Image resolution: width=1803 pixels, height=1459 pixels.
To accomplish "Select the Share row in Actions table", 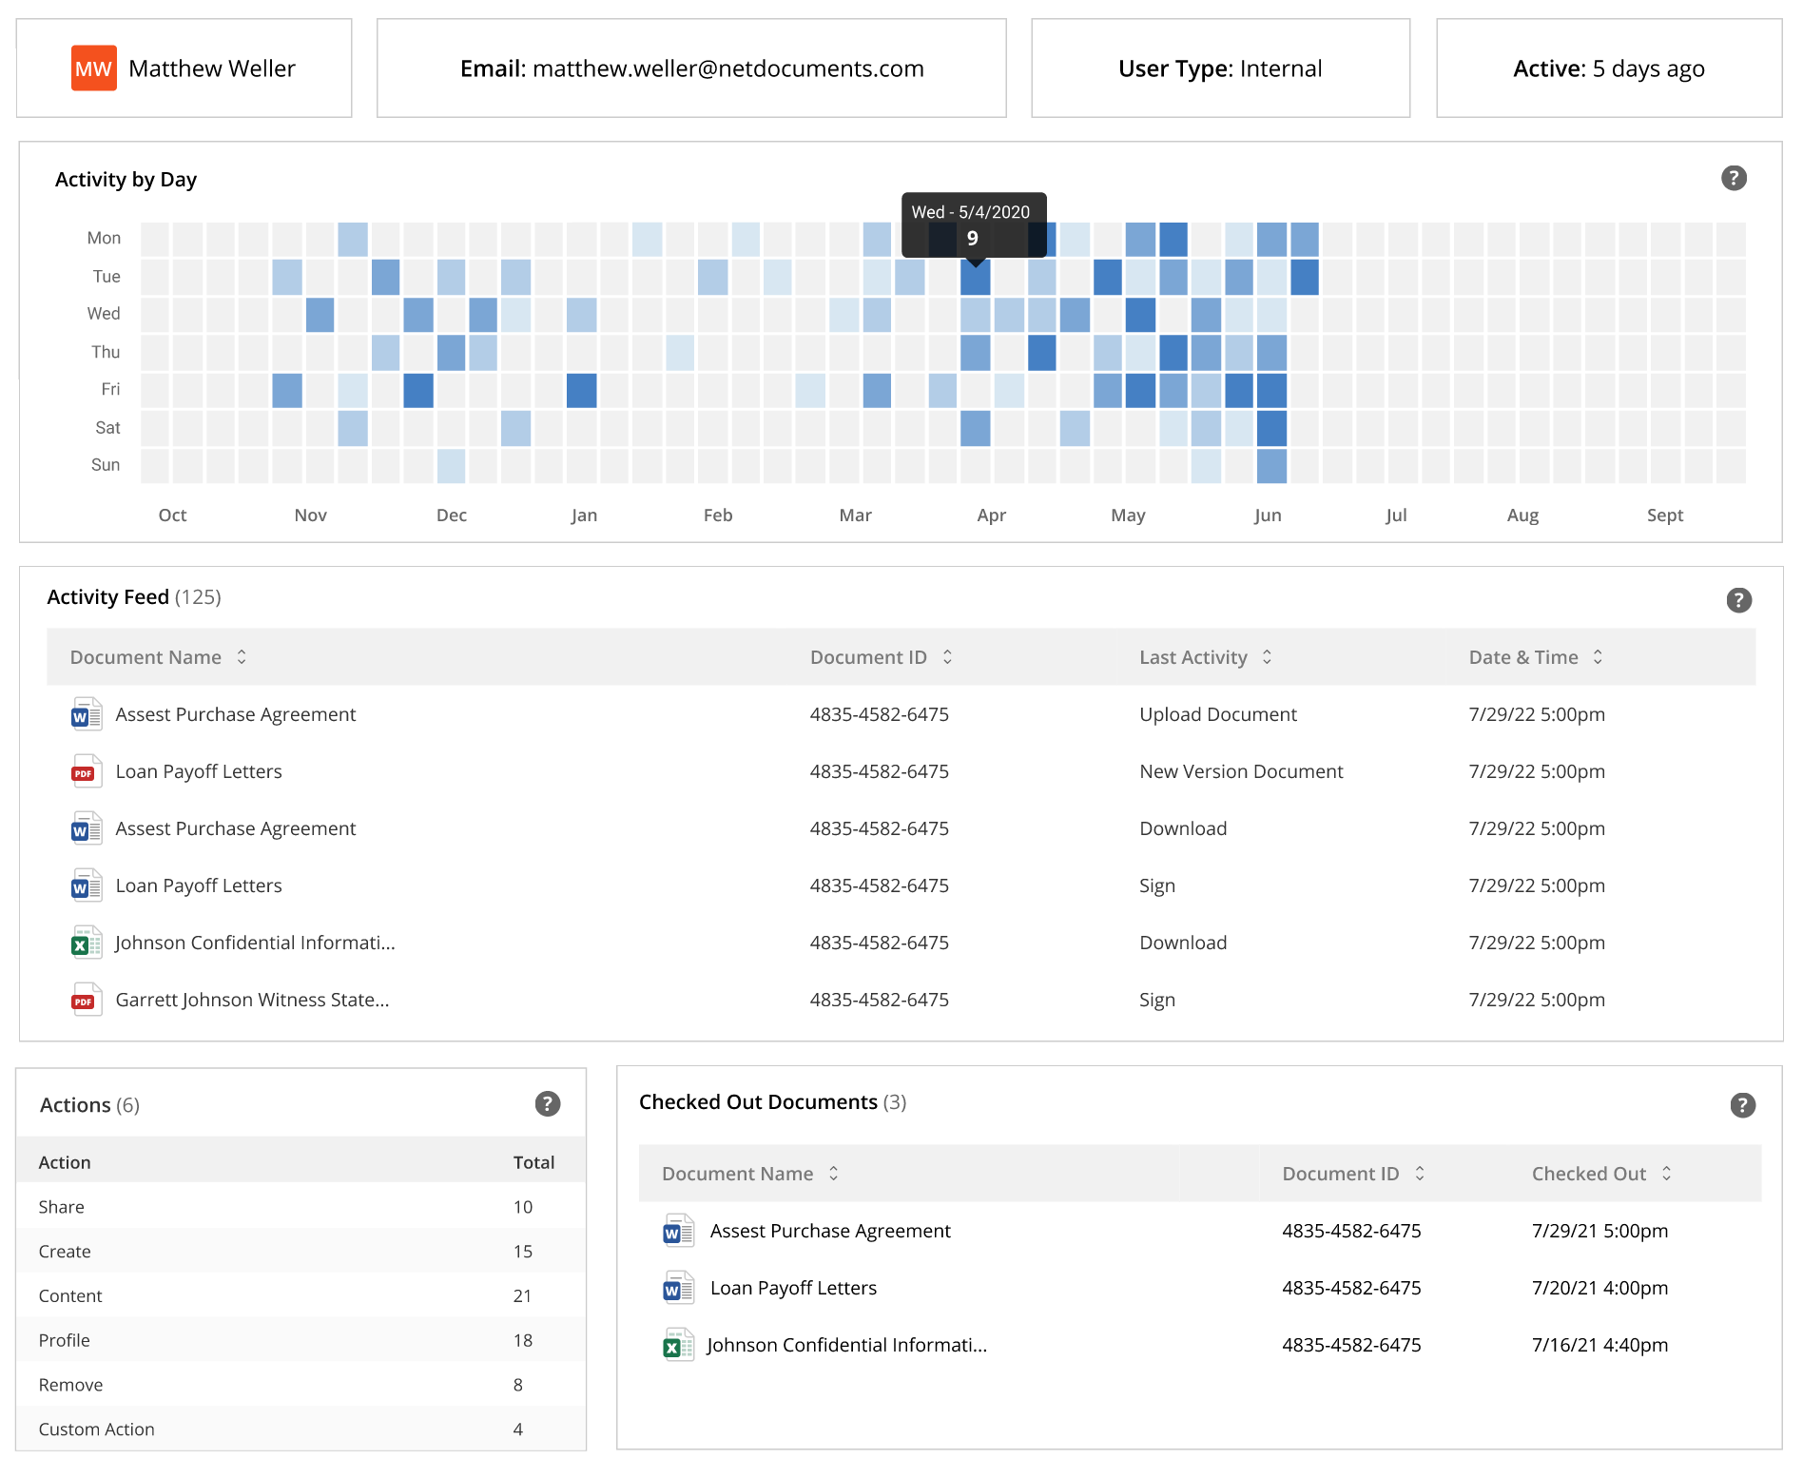I will click(x=285, y=1206).
